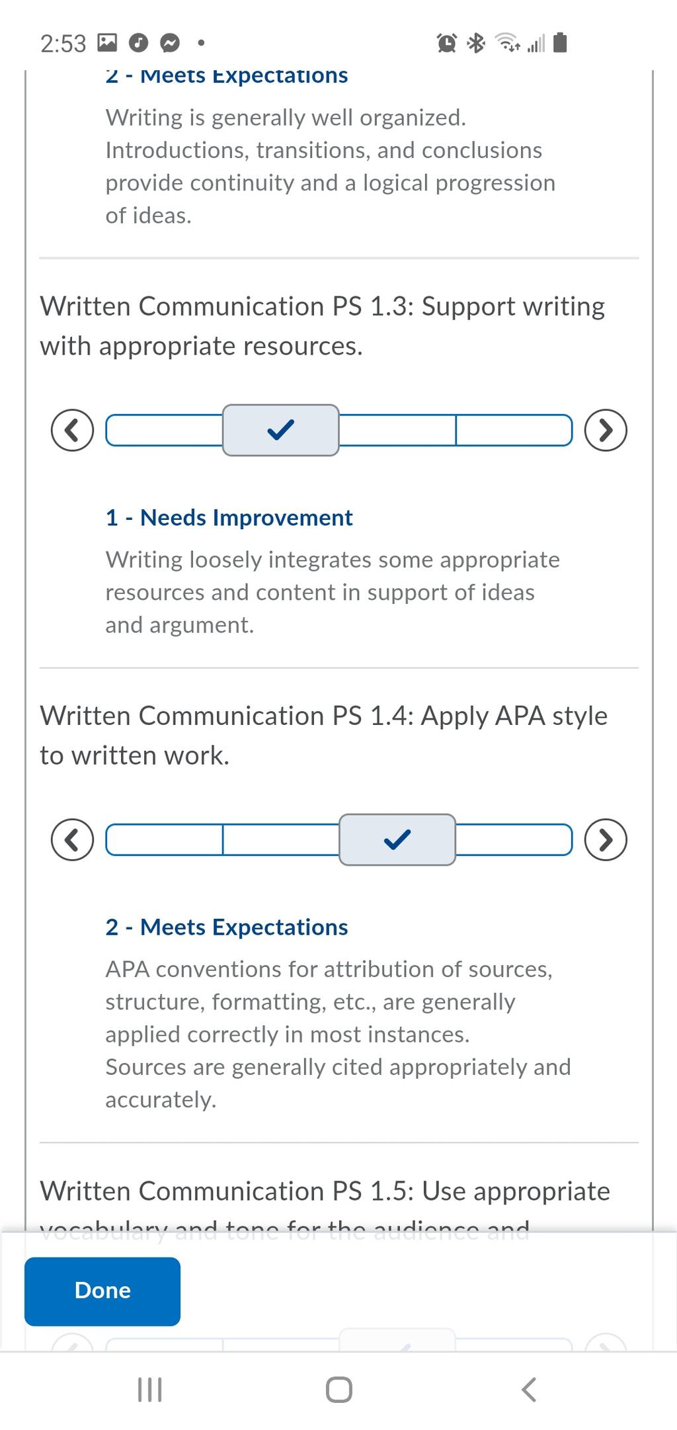This screenshot has width=677, height=1430.
Task: Tap the Android recent apps icon
Action: (x=149, y=1389)
